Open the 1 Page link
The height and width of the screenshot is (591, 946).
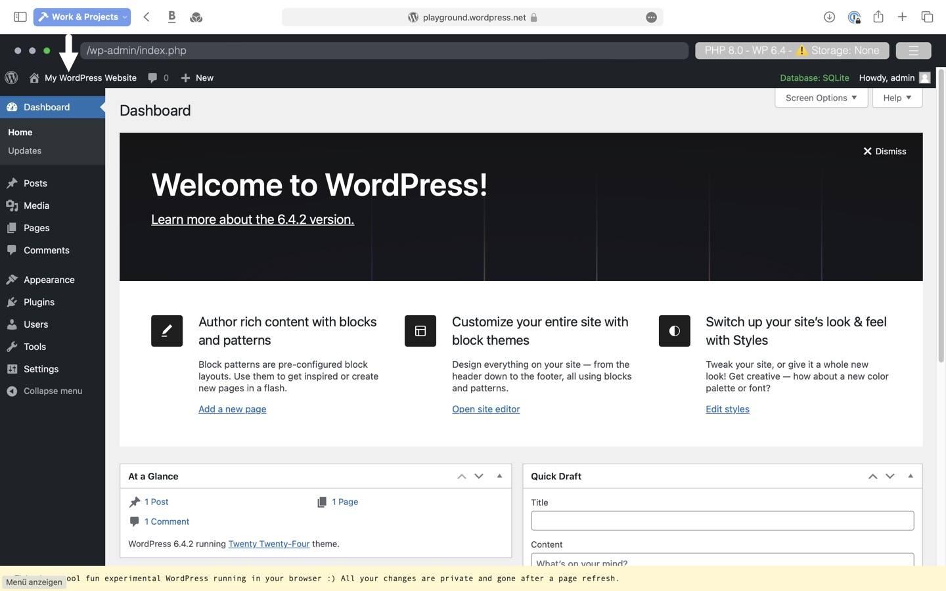345,502
